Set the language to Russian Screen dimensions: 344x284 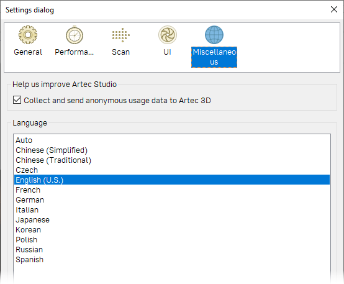[x=172, y=250]
